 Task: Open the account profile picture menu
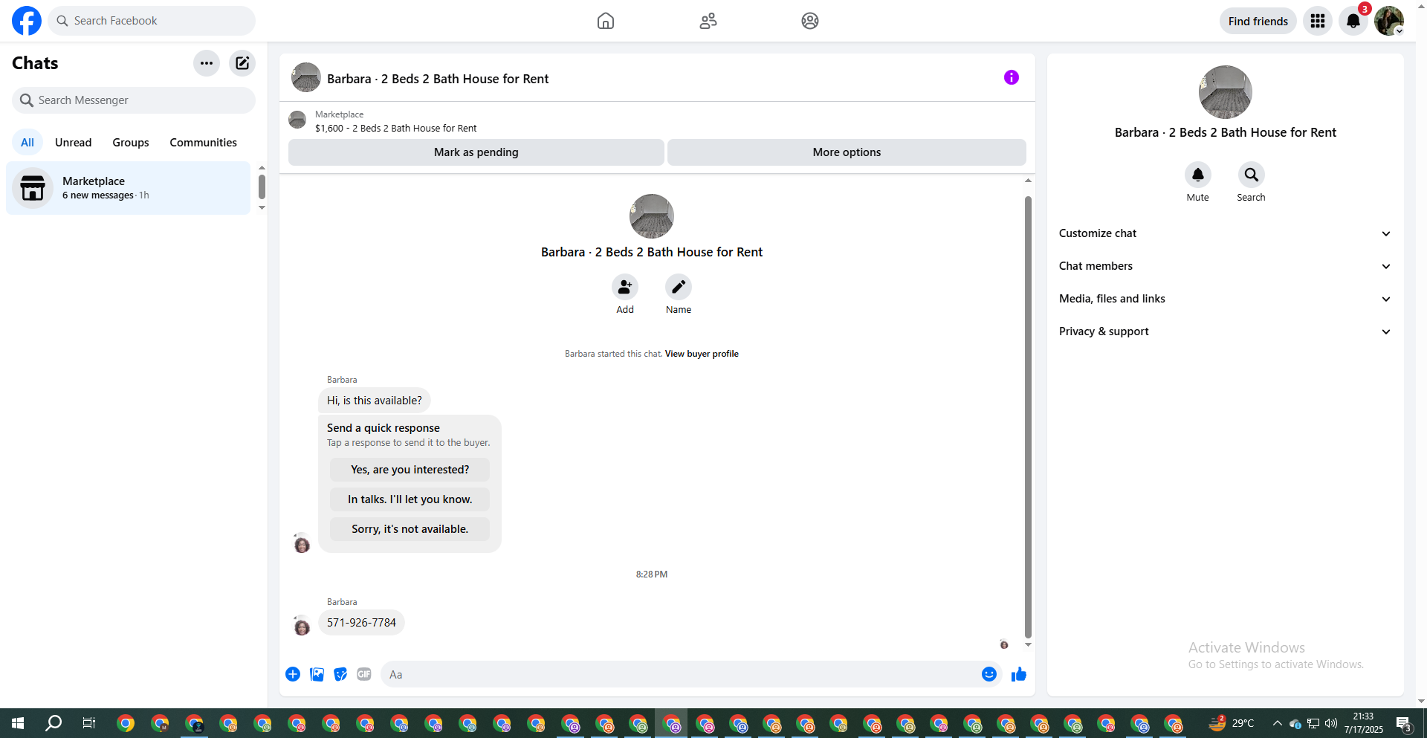(1389, 21)
